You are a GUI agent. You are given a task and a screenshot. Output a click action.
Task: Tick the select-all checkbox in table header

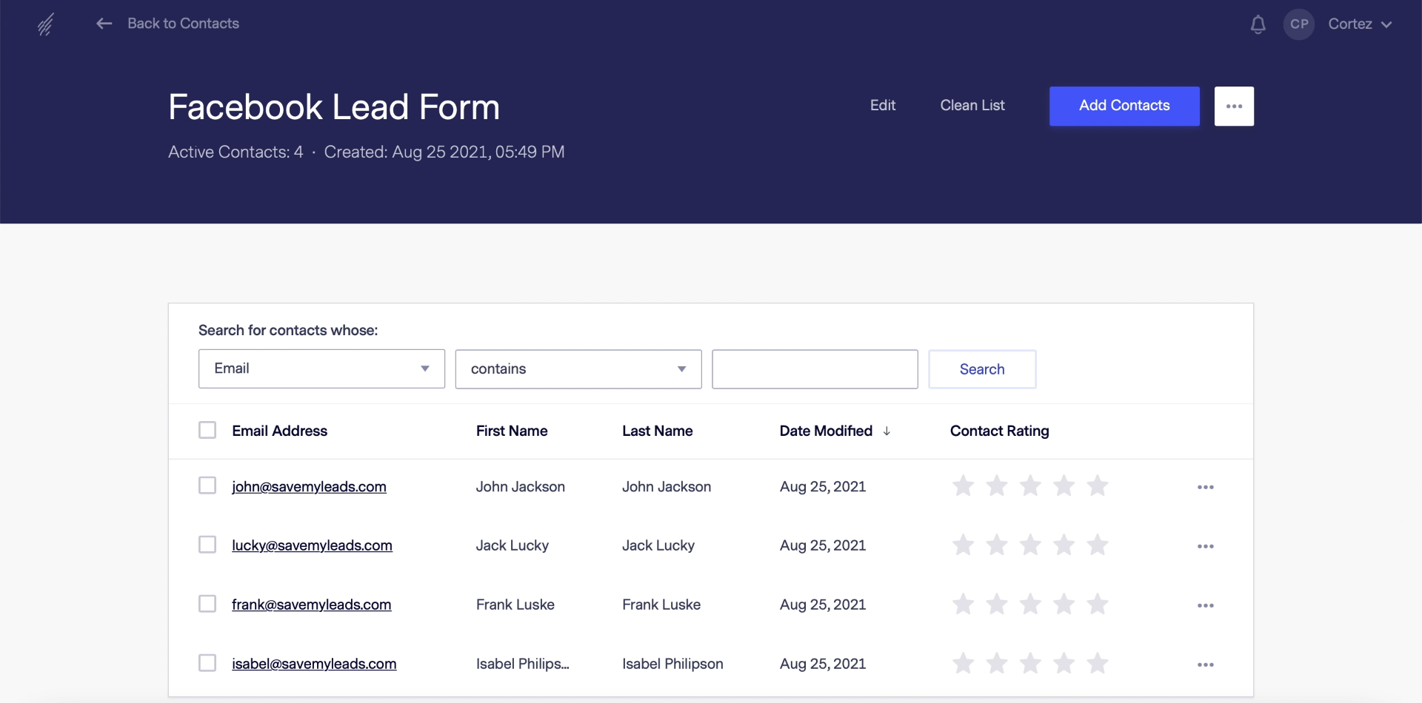pos(207,430)
